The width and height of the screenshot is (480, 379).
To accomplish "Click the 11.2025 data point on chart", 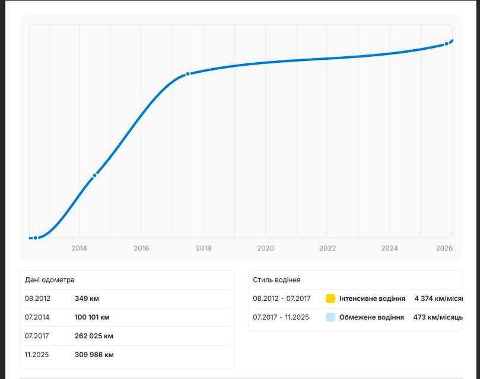I will 446,44.
